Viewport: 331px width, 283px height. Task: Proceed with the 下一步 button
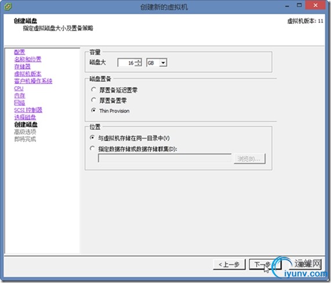coord(265,264)
